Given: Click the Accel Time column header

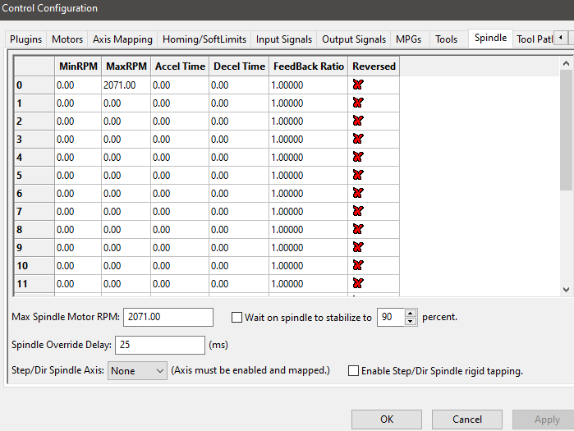Looking at the screenshot, I should pyautogui.click(x=180, y=66).
